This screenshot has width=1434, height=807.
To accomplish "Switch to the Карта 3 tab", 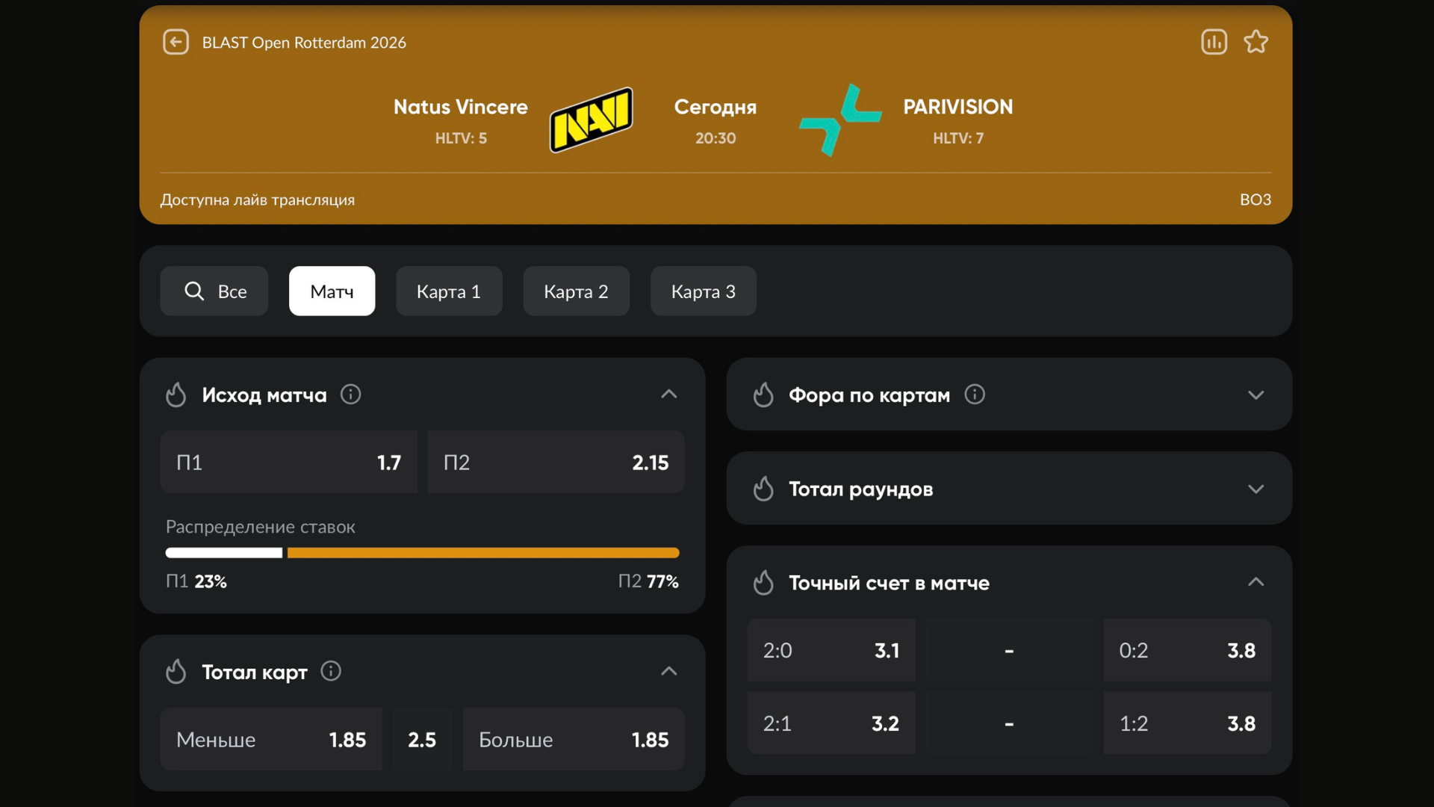I will [703, 291].
